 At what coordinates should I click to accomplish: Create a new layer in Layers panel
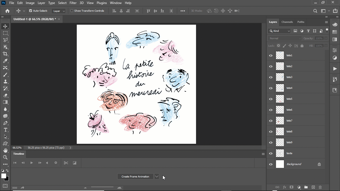(313, 187)
